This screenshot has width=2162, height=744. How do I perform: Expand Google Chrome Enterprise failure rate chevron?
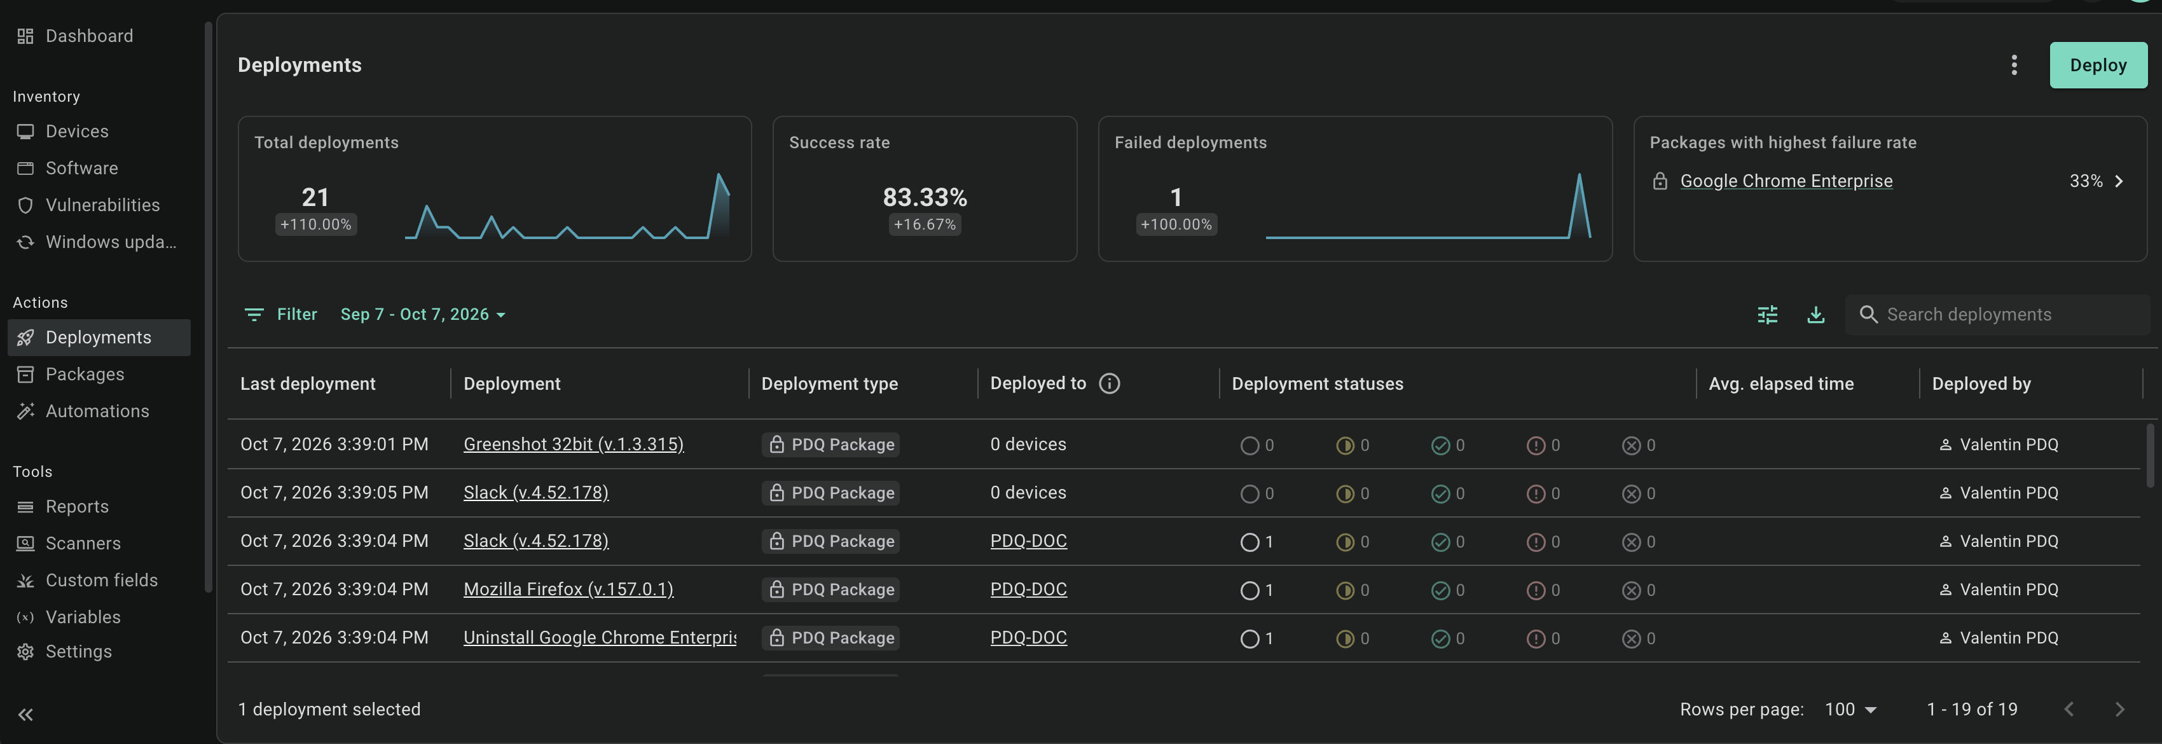[2118, 181]
